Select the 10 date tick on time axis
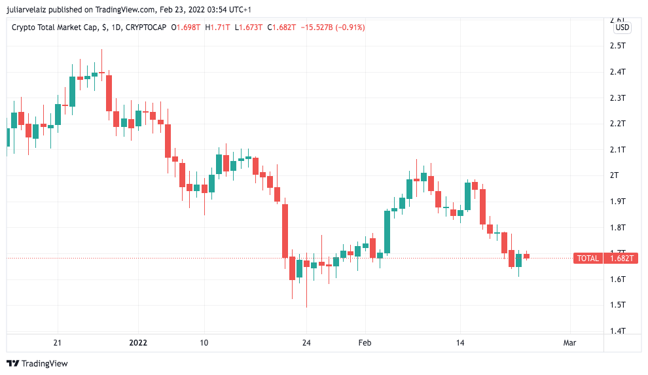The image size is (648, 375). click(x=204, y=343)
